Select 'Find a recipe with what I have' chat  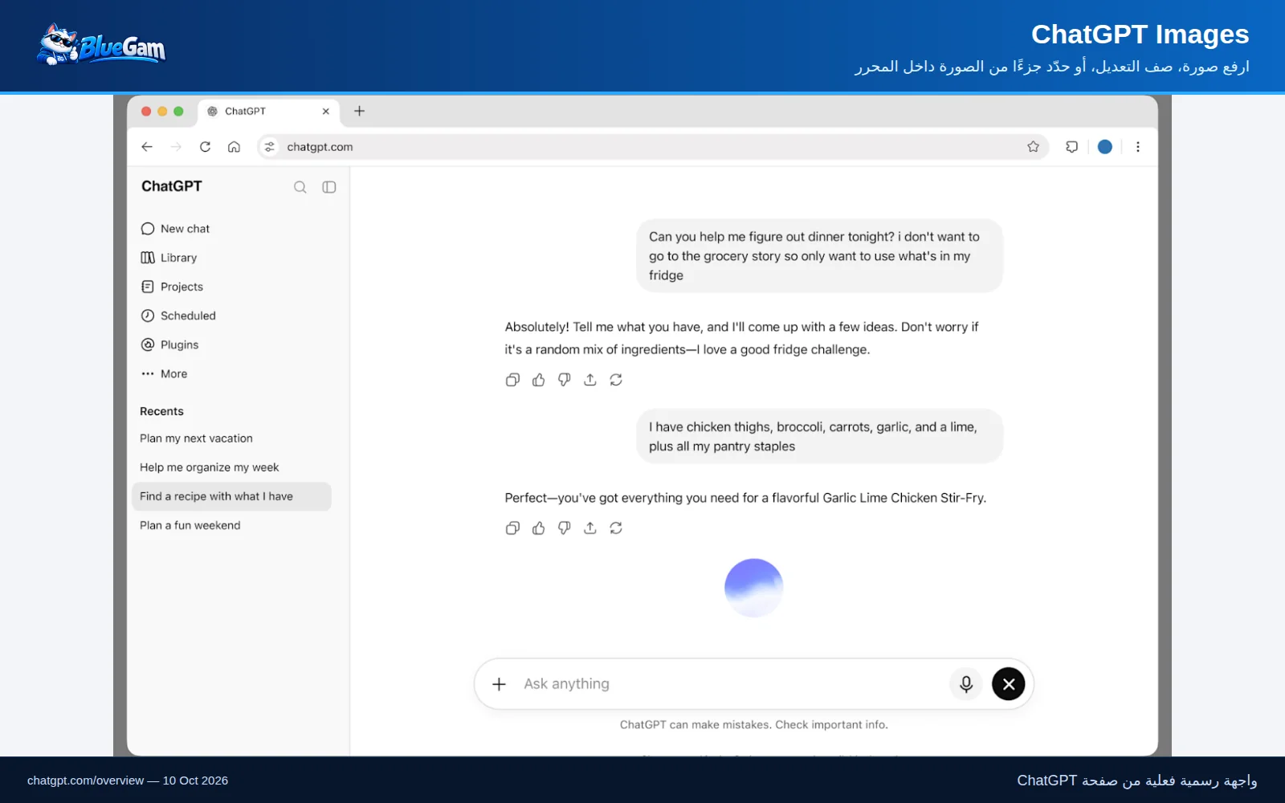pos(231,496)
